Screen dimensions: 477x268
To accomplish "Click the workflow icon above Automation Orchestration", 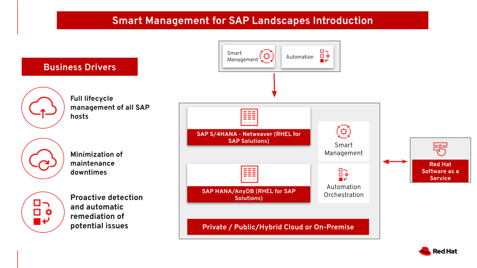I will pos(343,174).
